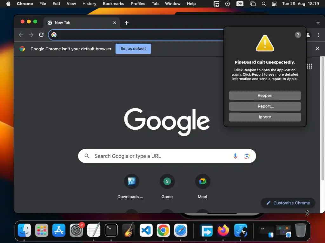The image size is (325, 243).
Task: Open the Edit menu
Action: [56, 4]
